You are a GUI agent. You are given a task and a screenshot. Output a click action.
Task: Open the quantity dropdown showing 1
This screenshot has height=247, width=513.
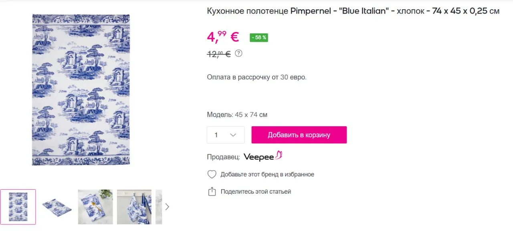(226, 135)
